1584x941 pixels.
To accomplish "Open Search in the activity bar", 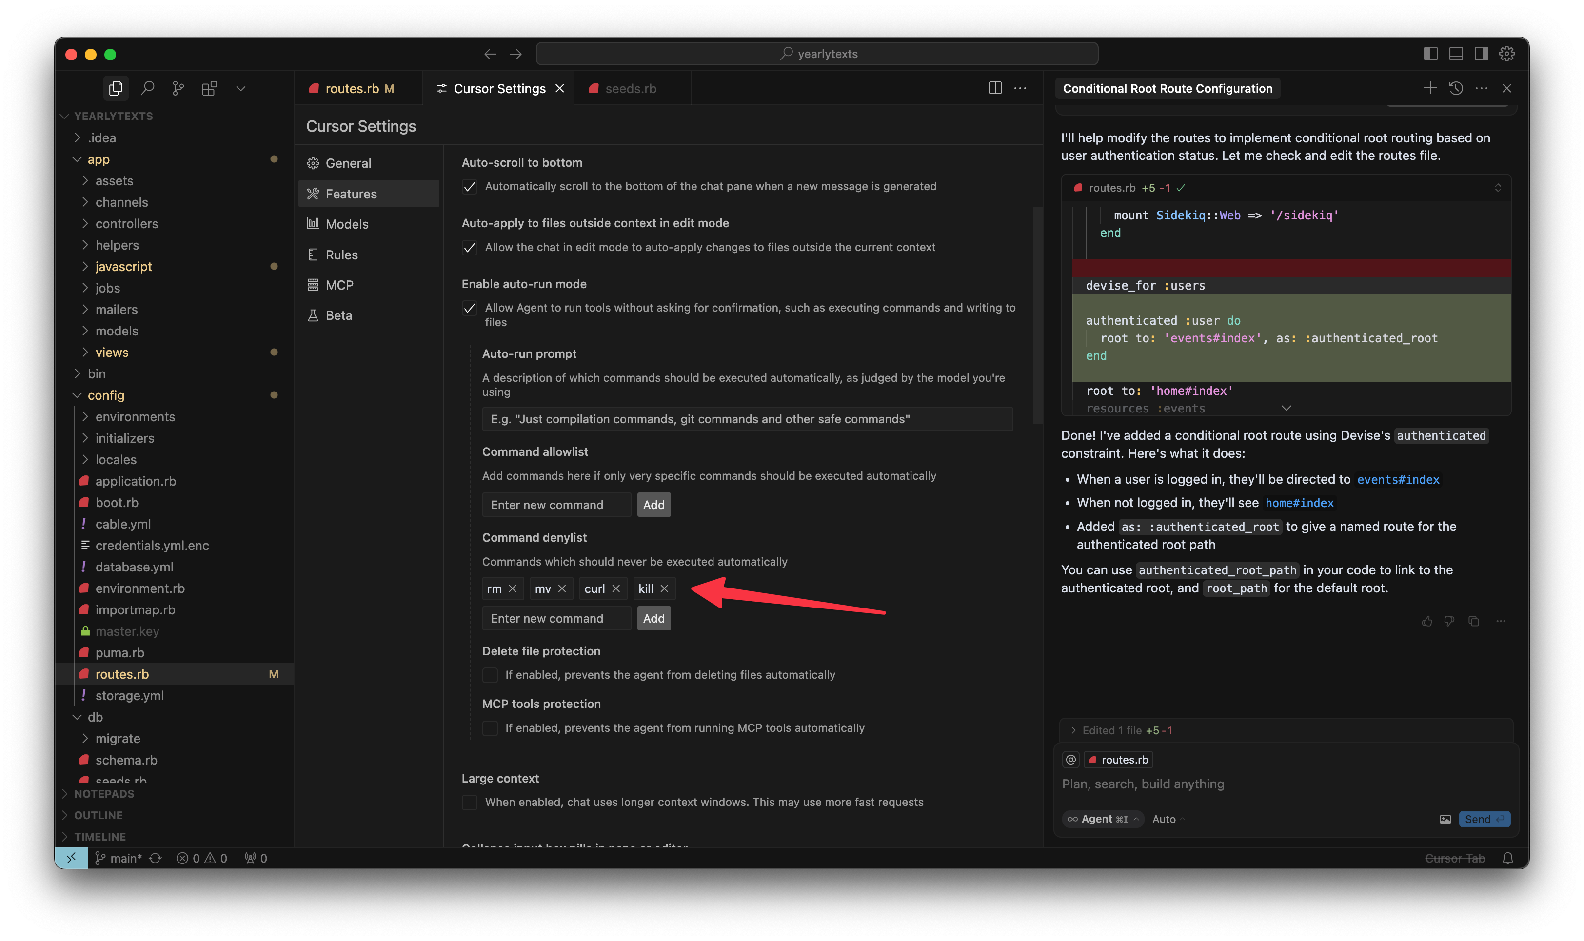I will point(147,88).
